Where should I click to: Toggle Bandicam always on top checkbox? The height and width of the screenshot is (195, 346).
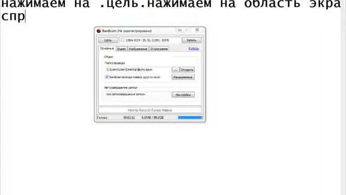point(107,77)
